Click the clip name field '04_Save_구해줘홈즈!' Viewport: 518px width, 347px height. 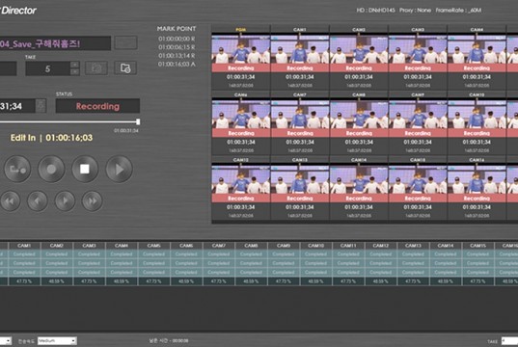[x=55, y=43]
